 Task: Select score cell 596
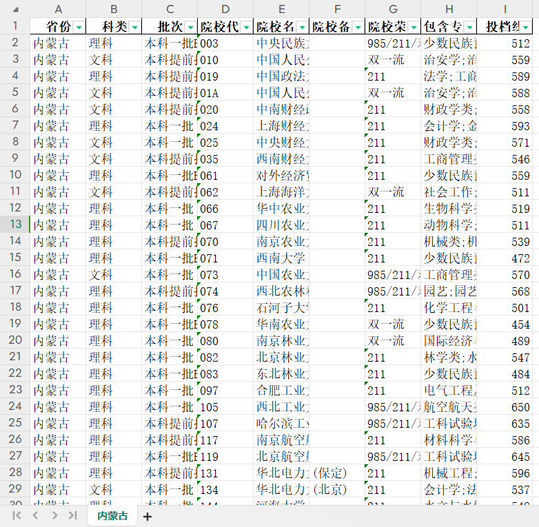(505, 473)
